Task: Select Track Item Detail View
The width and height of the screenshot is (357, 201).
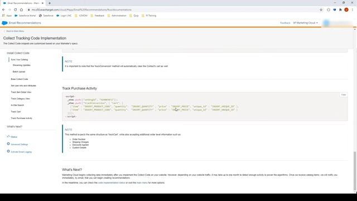Action: pyautogui.click(x=21, y=92)
